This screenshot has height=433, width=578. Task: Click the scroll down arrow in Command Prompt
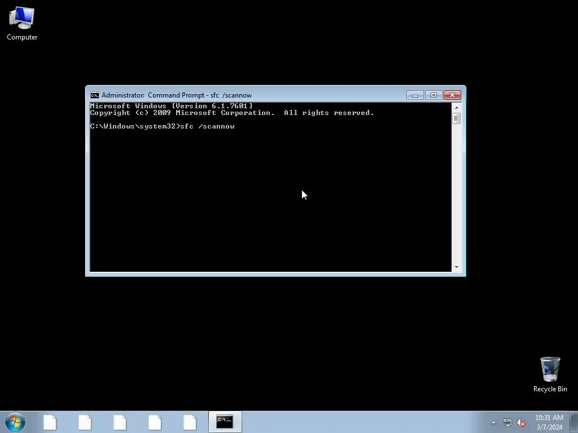pos(456,267)
